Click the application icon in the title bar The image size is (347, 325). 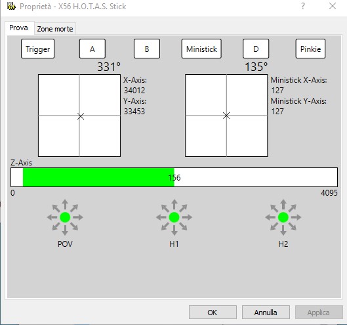point(11,6)
